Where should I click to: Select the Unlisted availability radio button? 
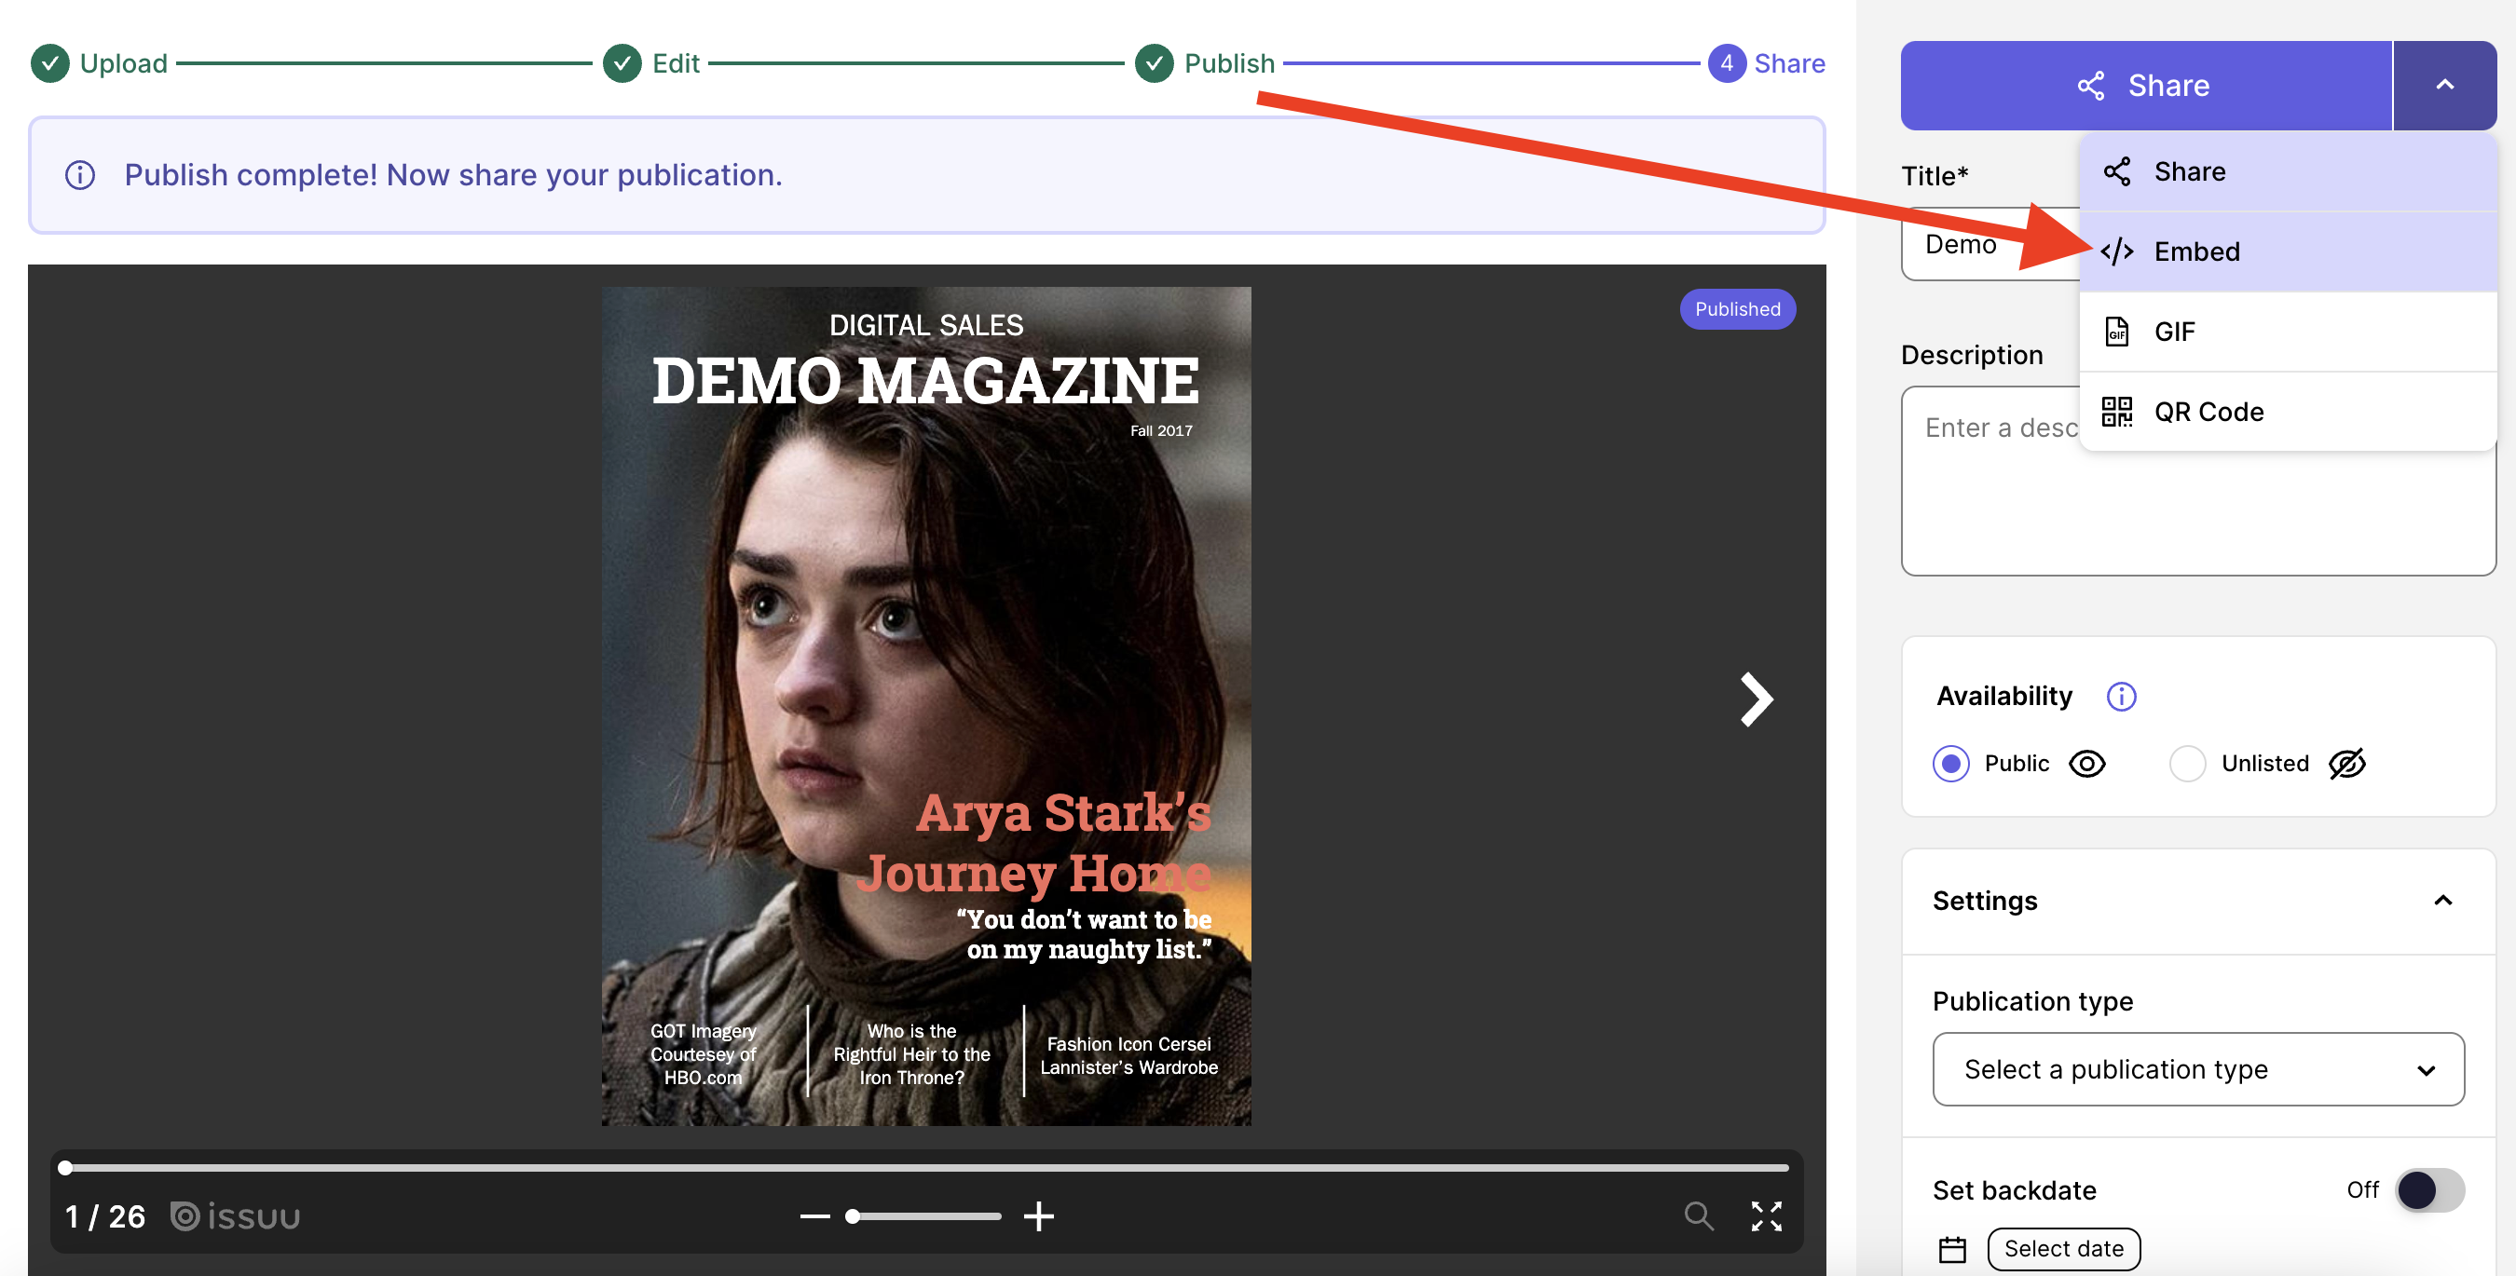tap(2188, 764)
